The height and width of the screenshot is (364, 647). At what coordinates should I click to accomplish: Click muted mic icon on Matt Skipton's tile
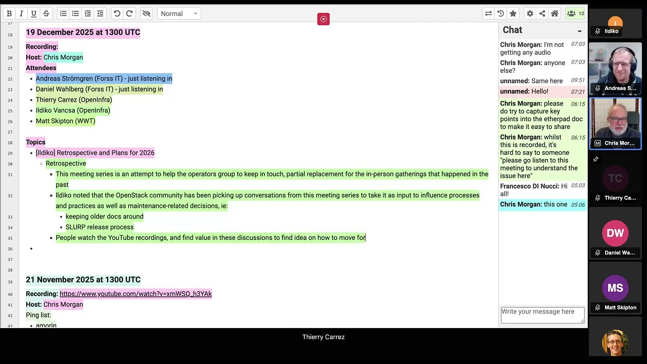[597, 308]
